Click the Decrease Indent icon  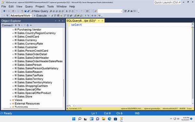click(92, 16)
